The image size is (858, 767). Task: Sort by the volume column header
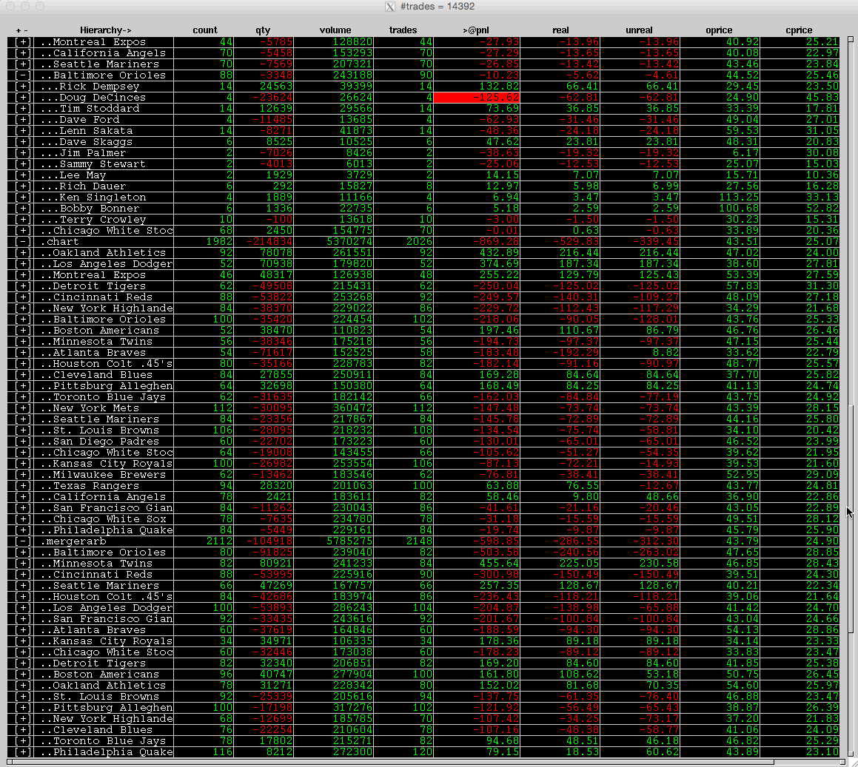click(335, 30)
